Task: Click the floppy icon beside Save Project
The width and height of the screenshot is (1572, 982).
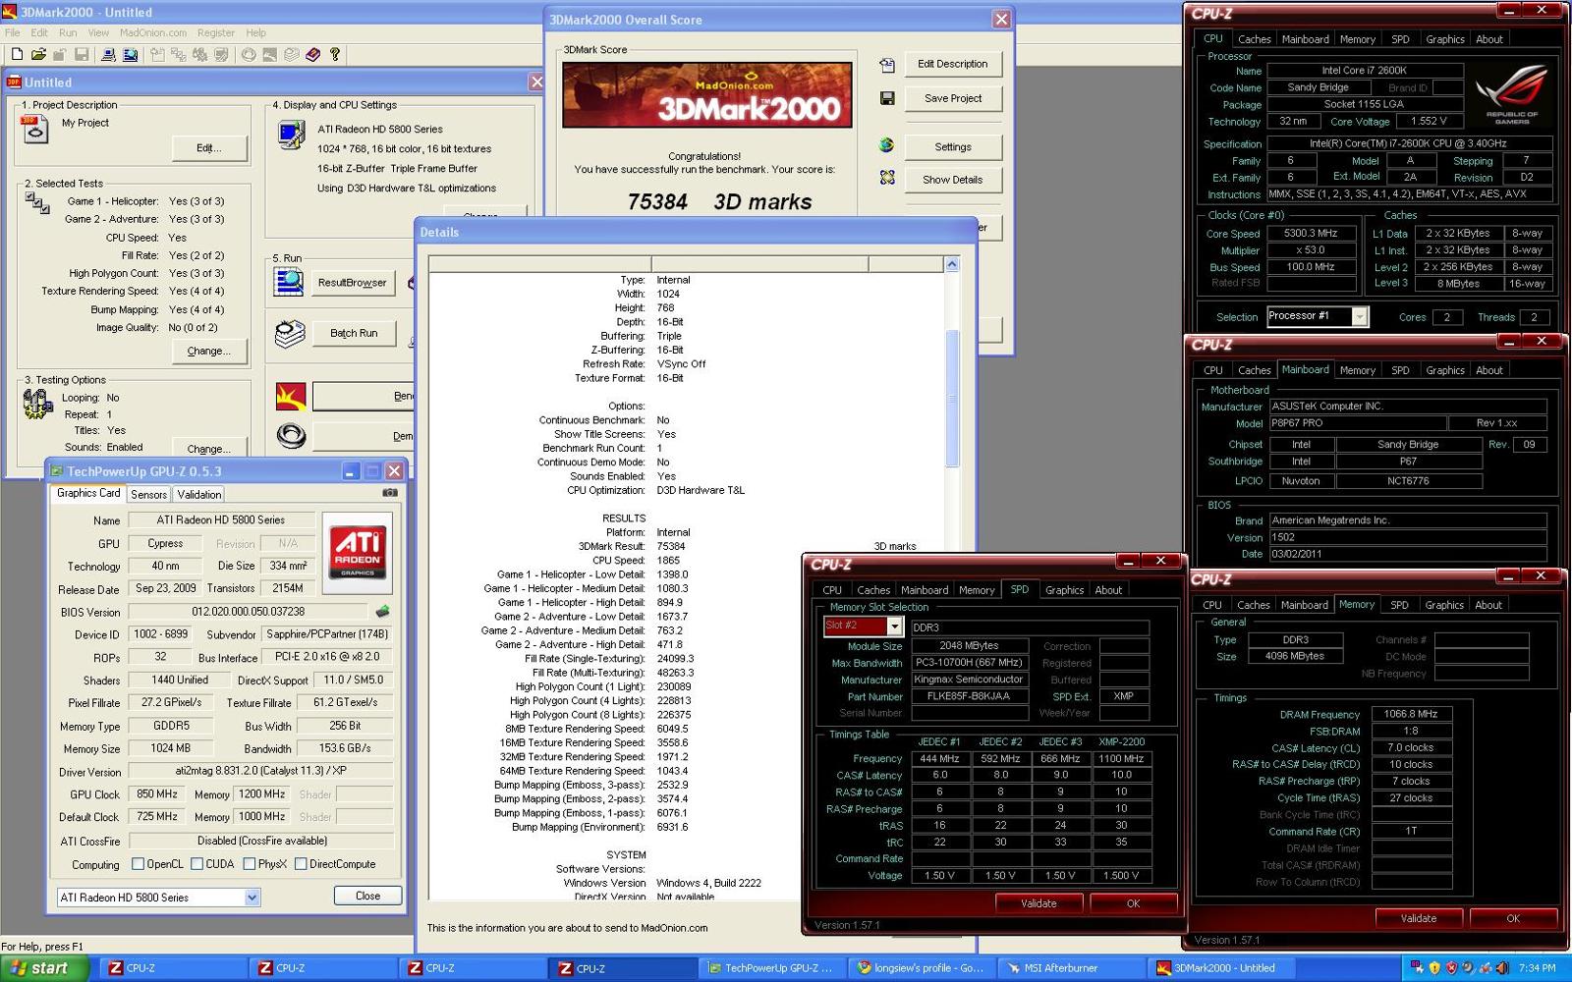Action: pyautogui.click(x=887, y=98)
